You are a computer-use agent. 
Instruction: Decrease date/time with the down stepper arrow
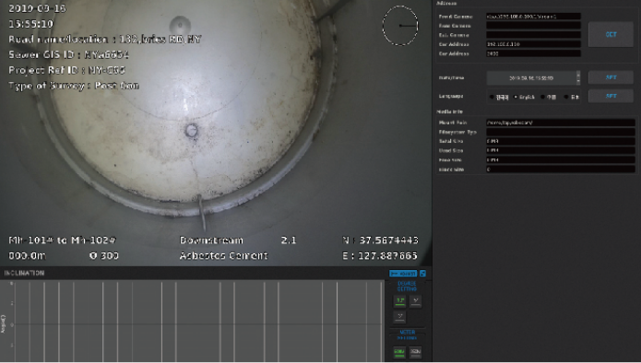pos(578,81)
